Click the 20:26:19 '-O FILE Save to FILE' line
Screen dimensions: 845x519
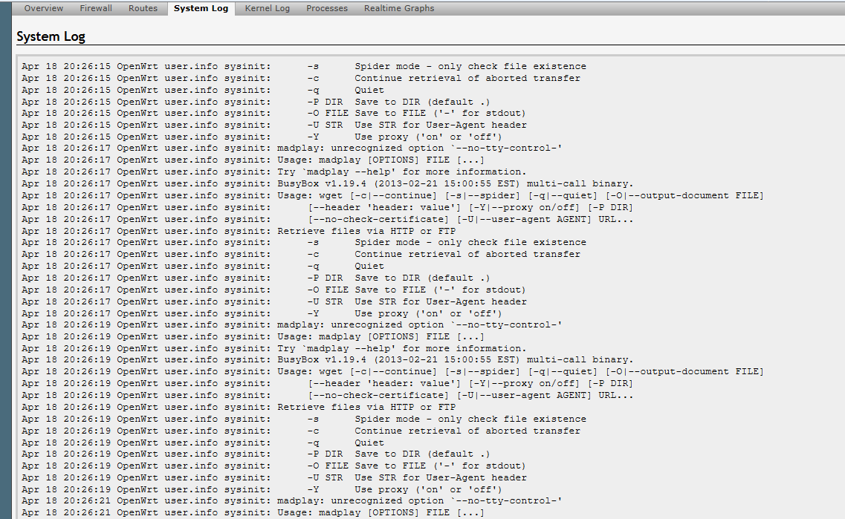point(273,466)
